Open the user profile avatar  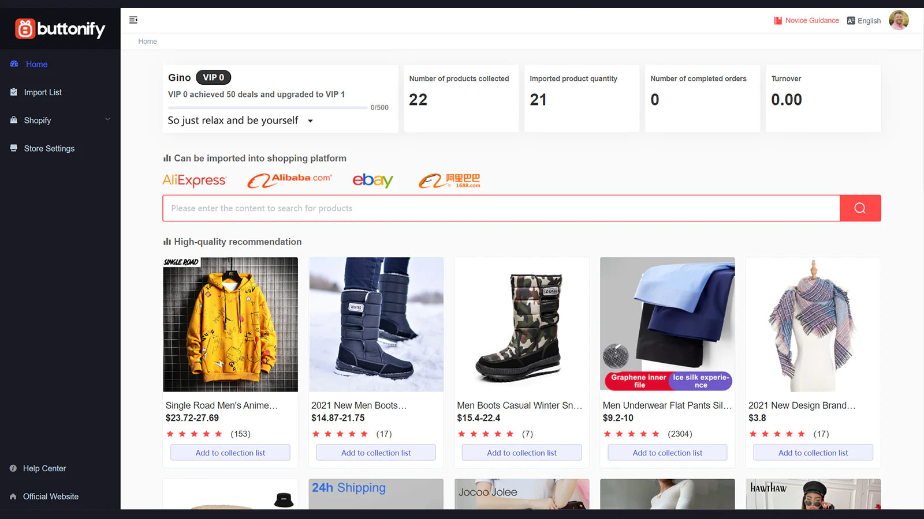coord(899,20)
